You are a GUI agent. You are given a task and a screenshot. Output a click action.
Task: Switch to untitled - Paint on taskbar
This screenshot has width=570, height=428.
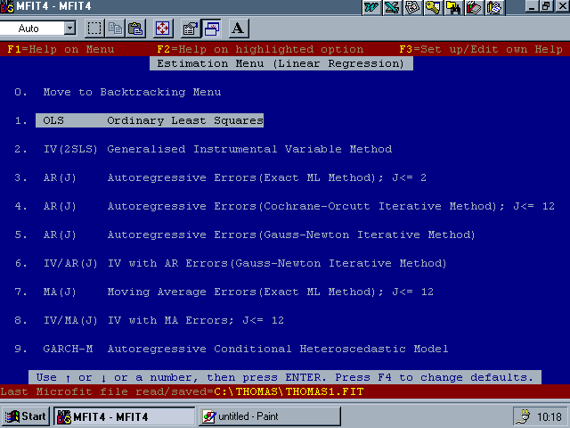[x=270, y=416]
